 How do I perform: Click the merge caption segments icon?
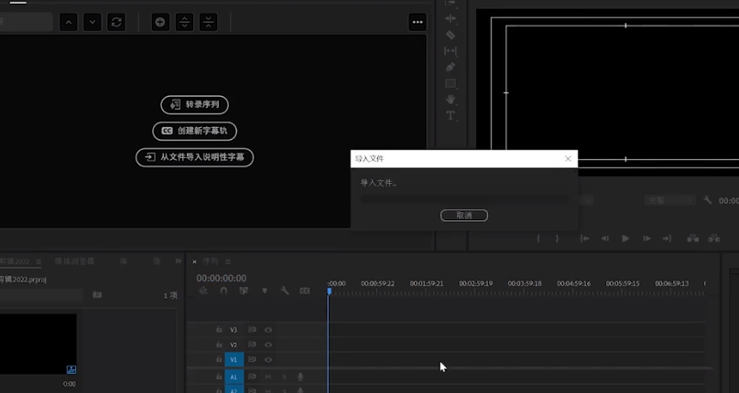coord(208,22)
